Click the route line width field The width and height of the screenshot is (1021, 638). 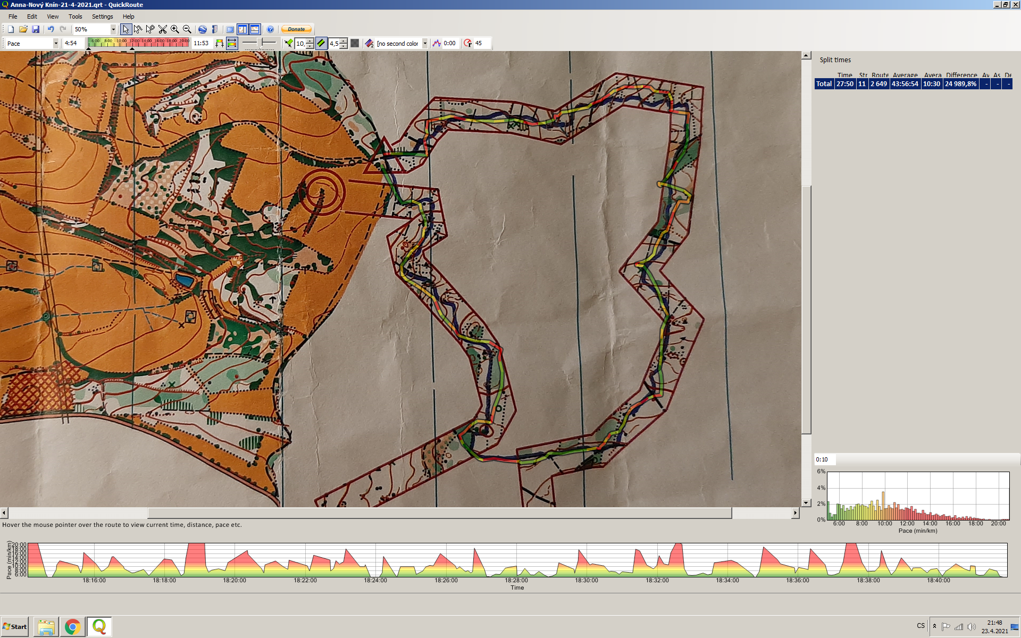click(301, 44)
